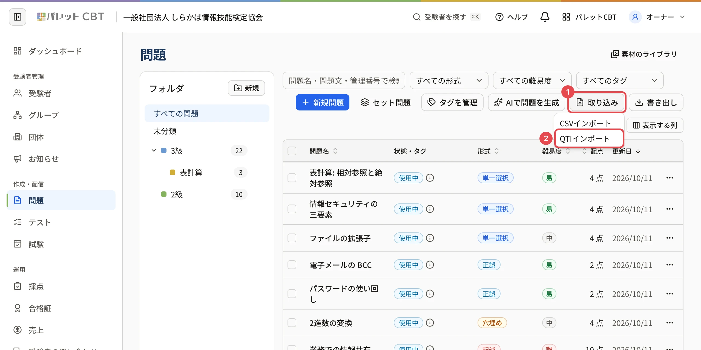Click the 新規問題 button

(323, 103)
